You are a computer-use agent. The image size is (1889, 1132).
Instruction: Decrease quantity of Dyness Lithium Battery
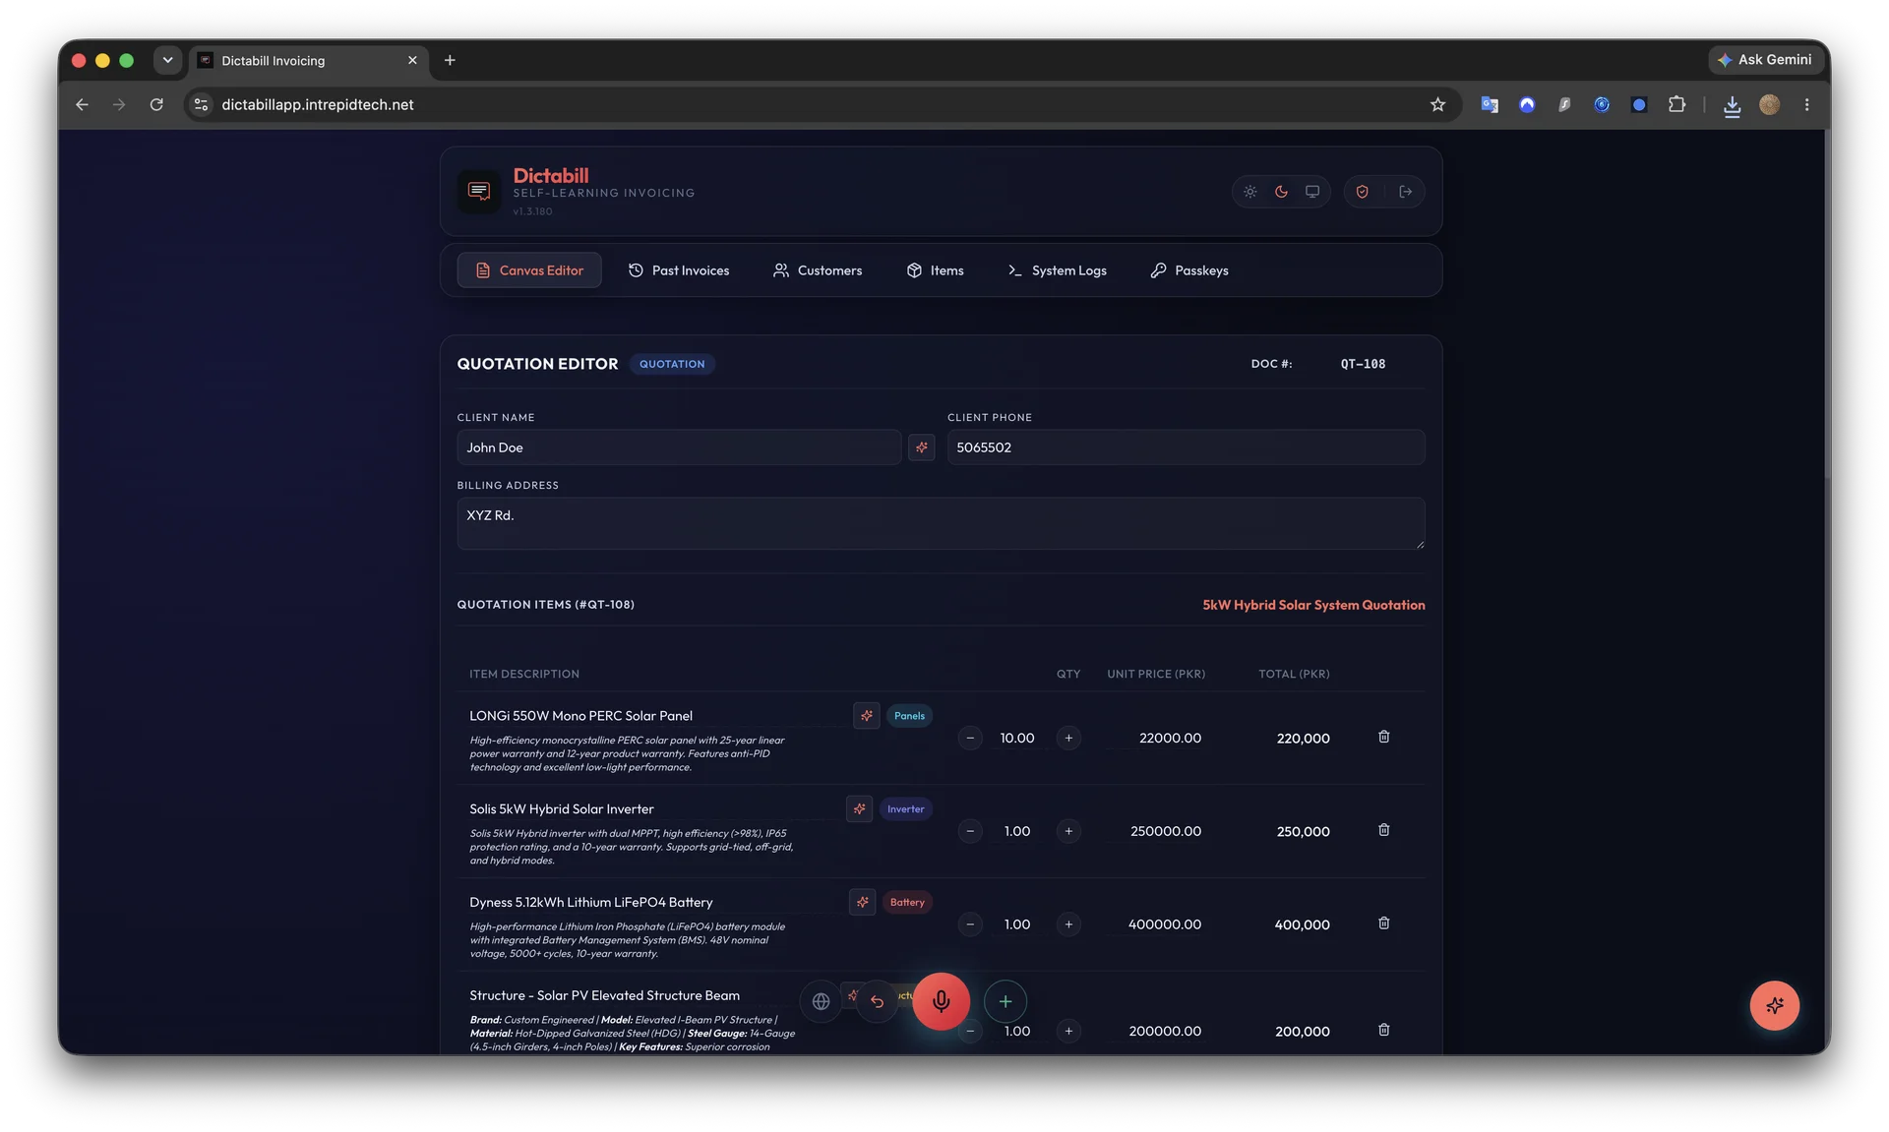[970, 924]
